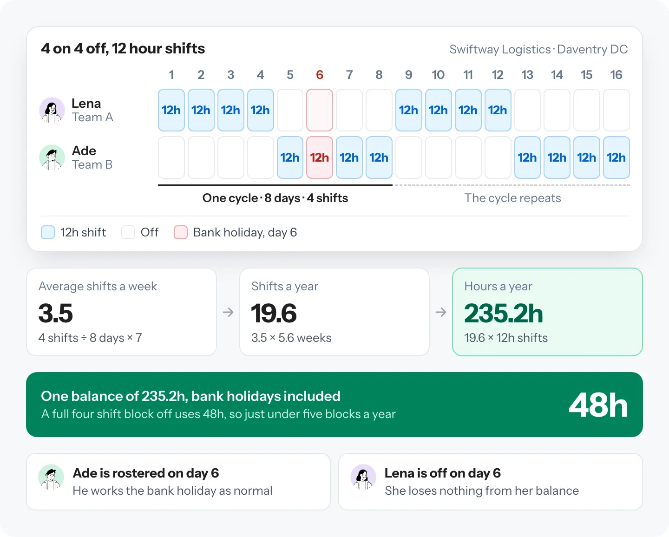Click She loses nothing from her balance
This screenshot has height=537, width=669.
pos(482,491)
